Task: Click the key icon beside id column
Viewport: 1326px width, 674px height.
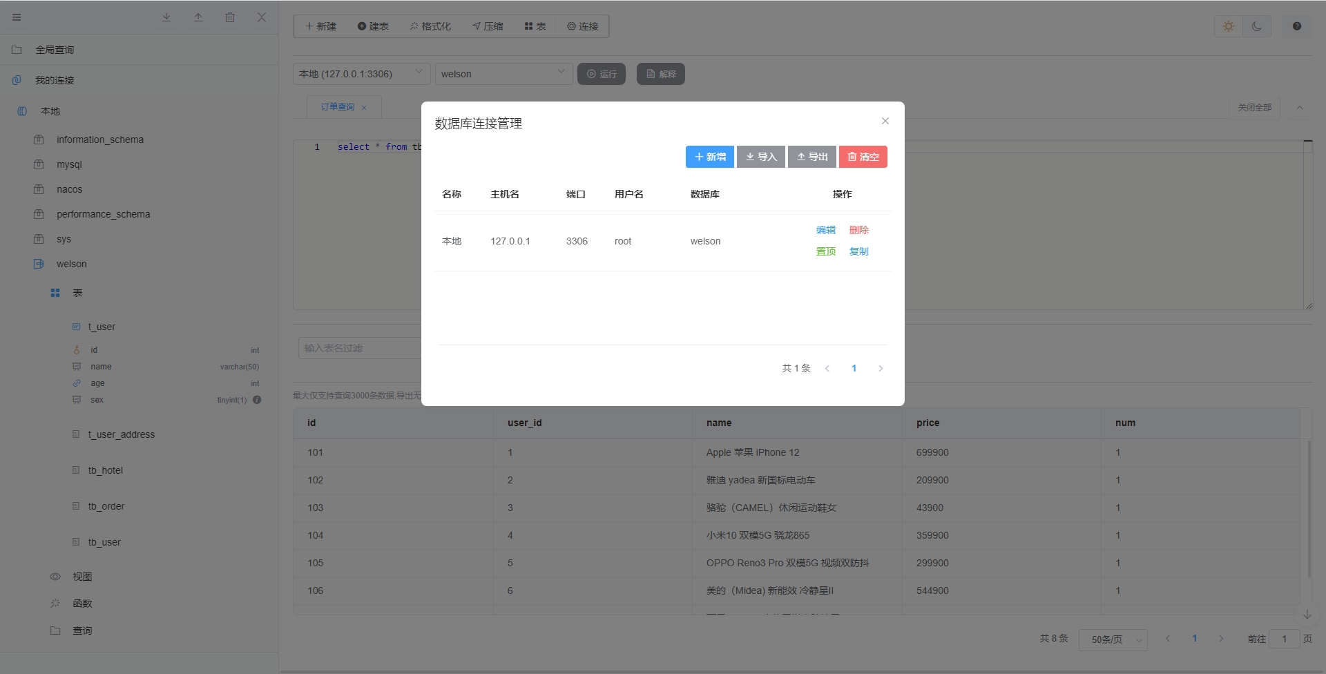Action: [77, 350]
